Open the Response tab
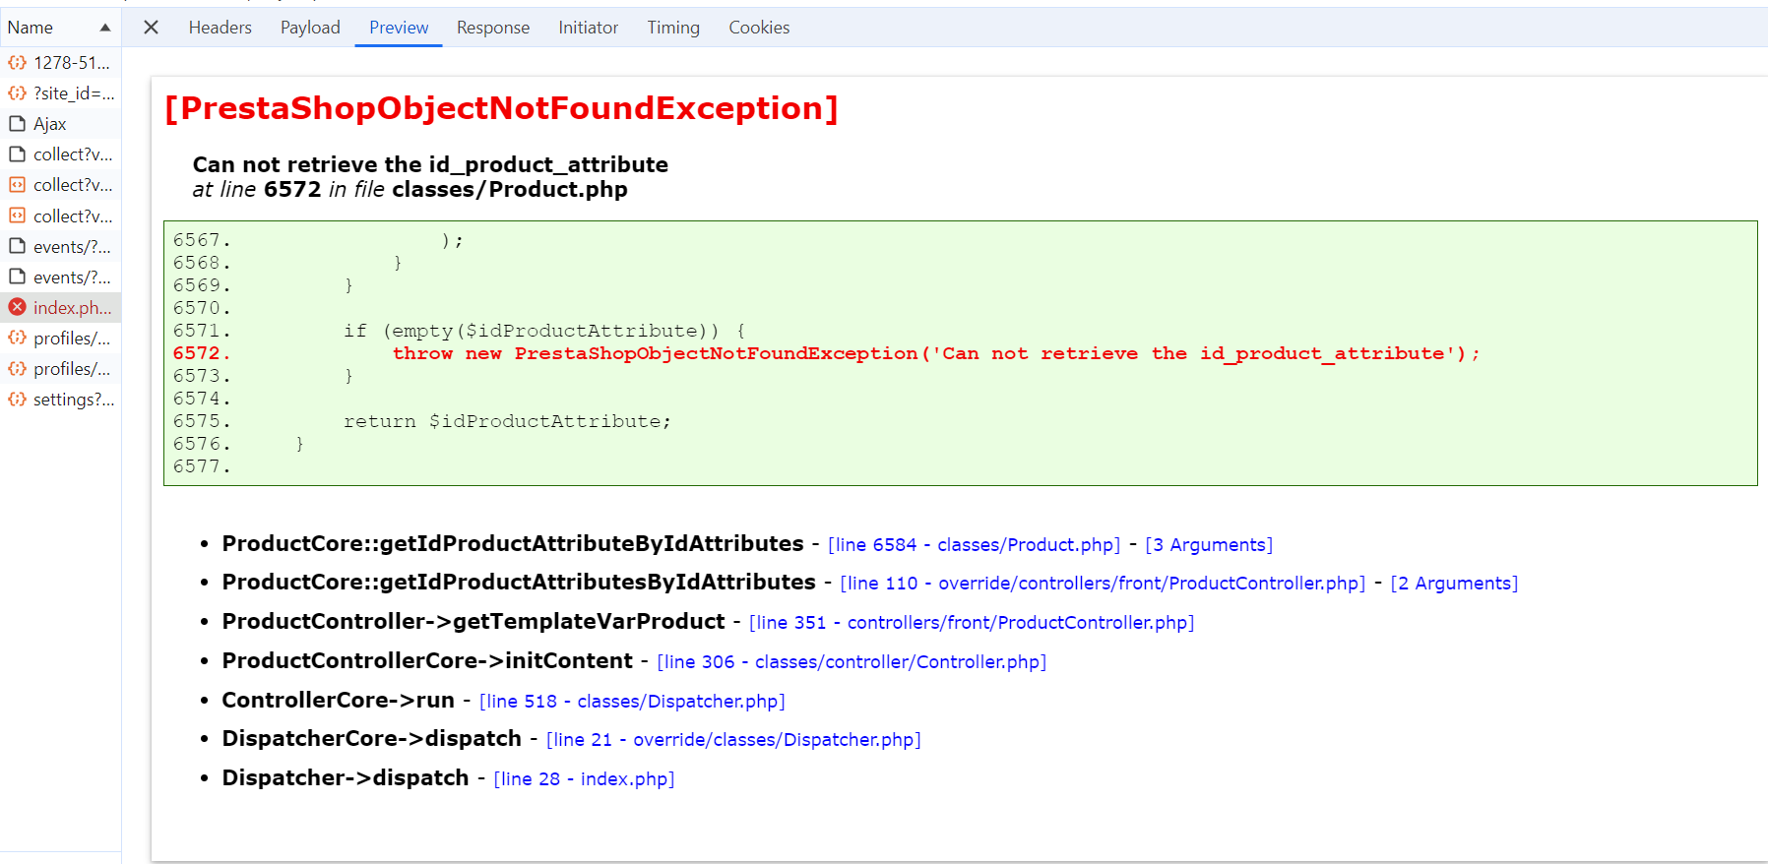 pos(493,28)
